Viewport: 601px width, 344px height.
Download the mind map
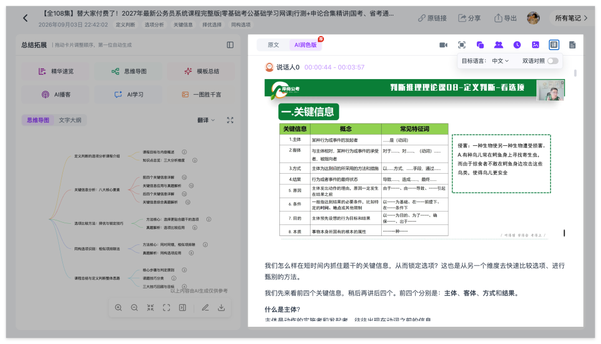pos(221,308)
